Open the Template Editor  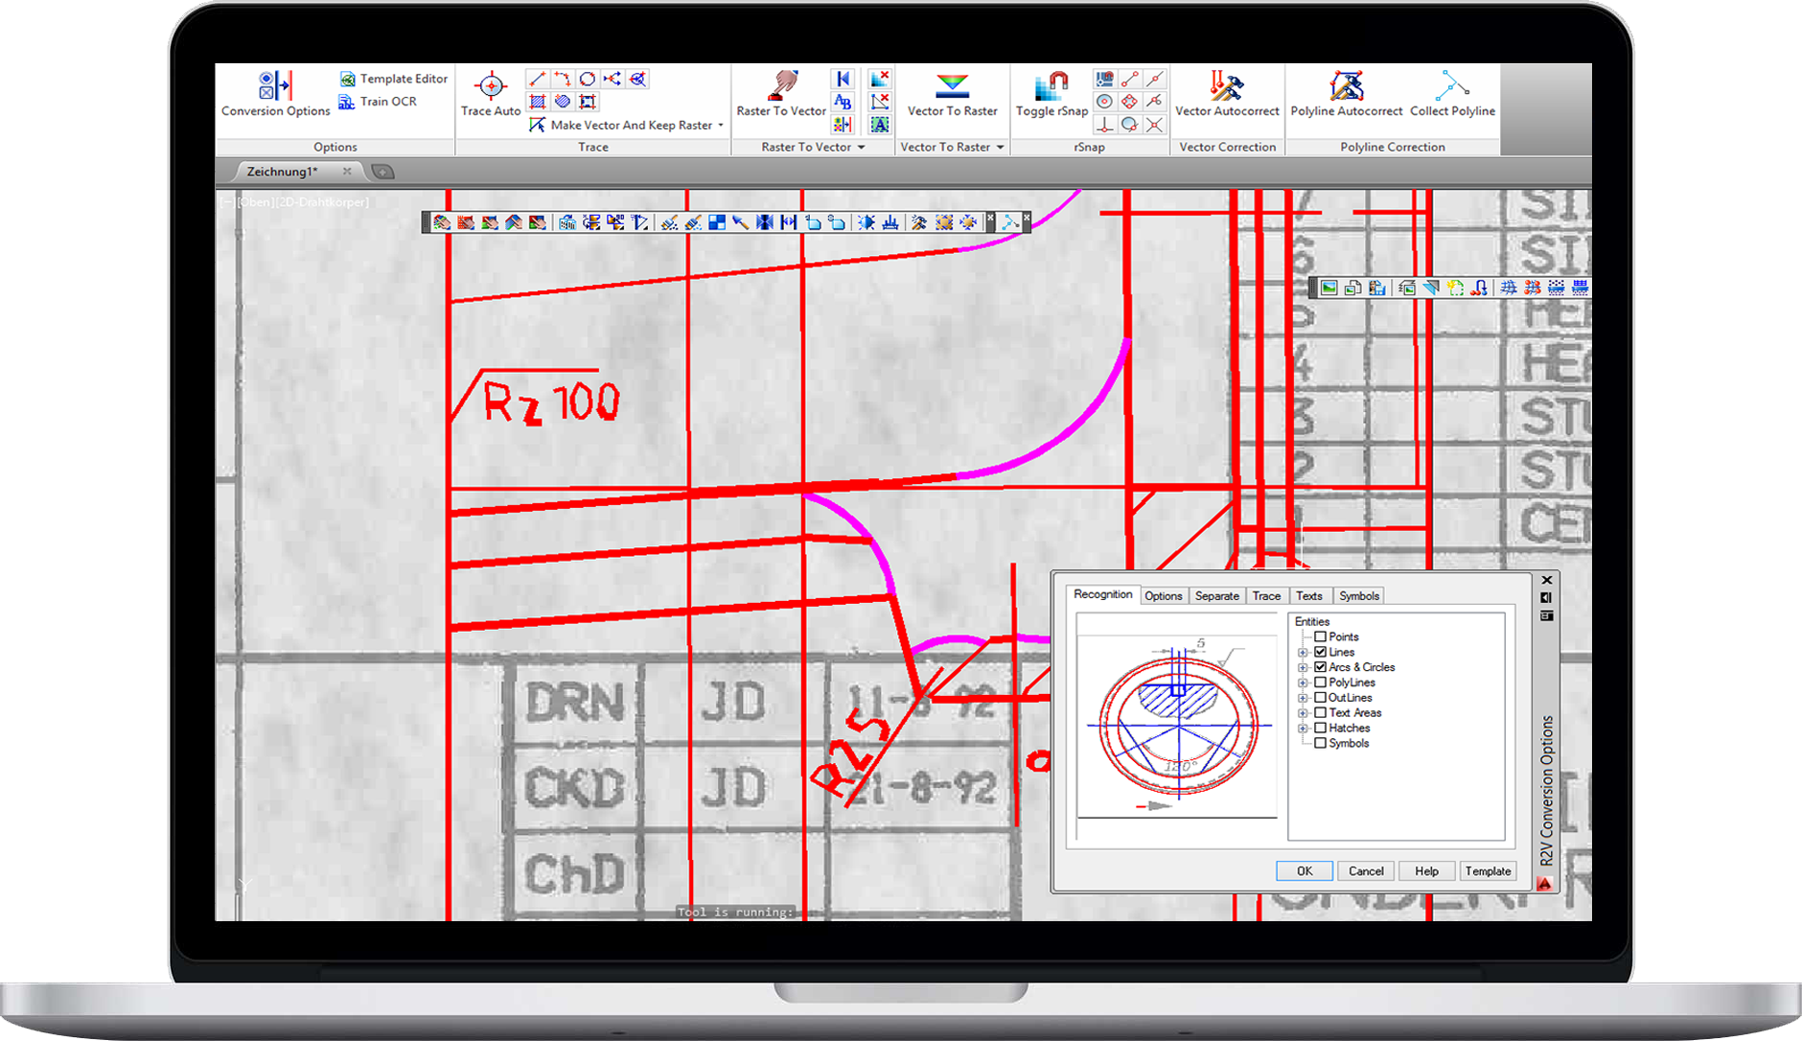coord(347,78)
